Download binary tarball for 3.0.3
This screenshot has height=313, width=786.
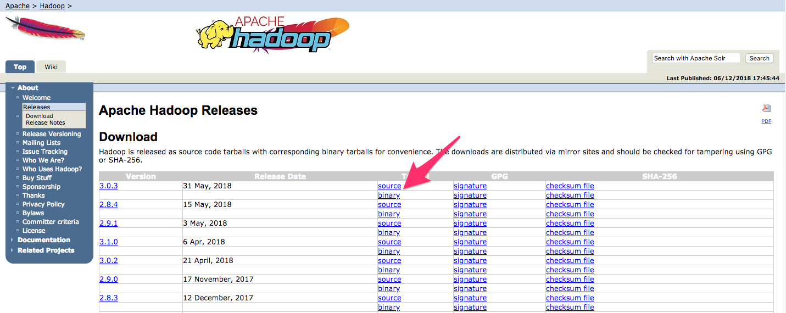coord(389,195)
